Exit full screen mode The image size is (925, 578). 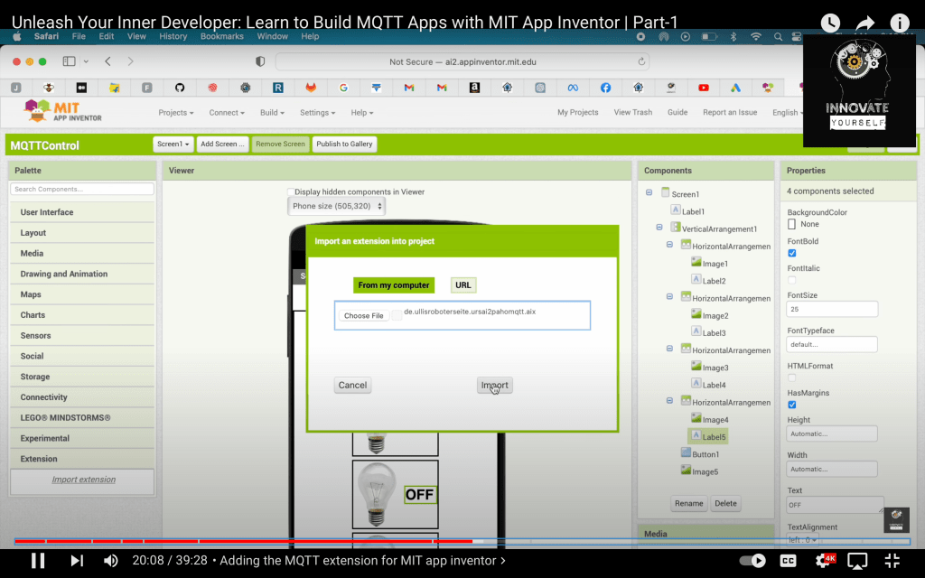(892, 560)
